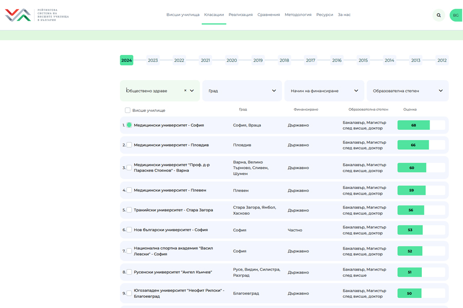Screen dimensions: 463x308
Task: Choose the 2012 year
Action: (x=442, y=60)
